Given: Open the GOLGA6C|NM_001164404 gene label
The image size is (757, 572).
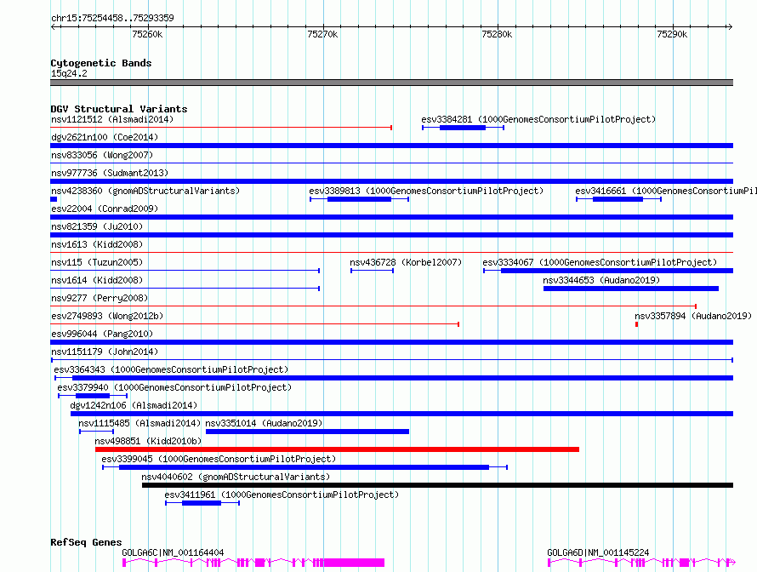Looking at the screenshot, I should coord(173,552).
